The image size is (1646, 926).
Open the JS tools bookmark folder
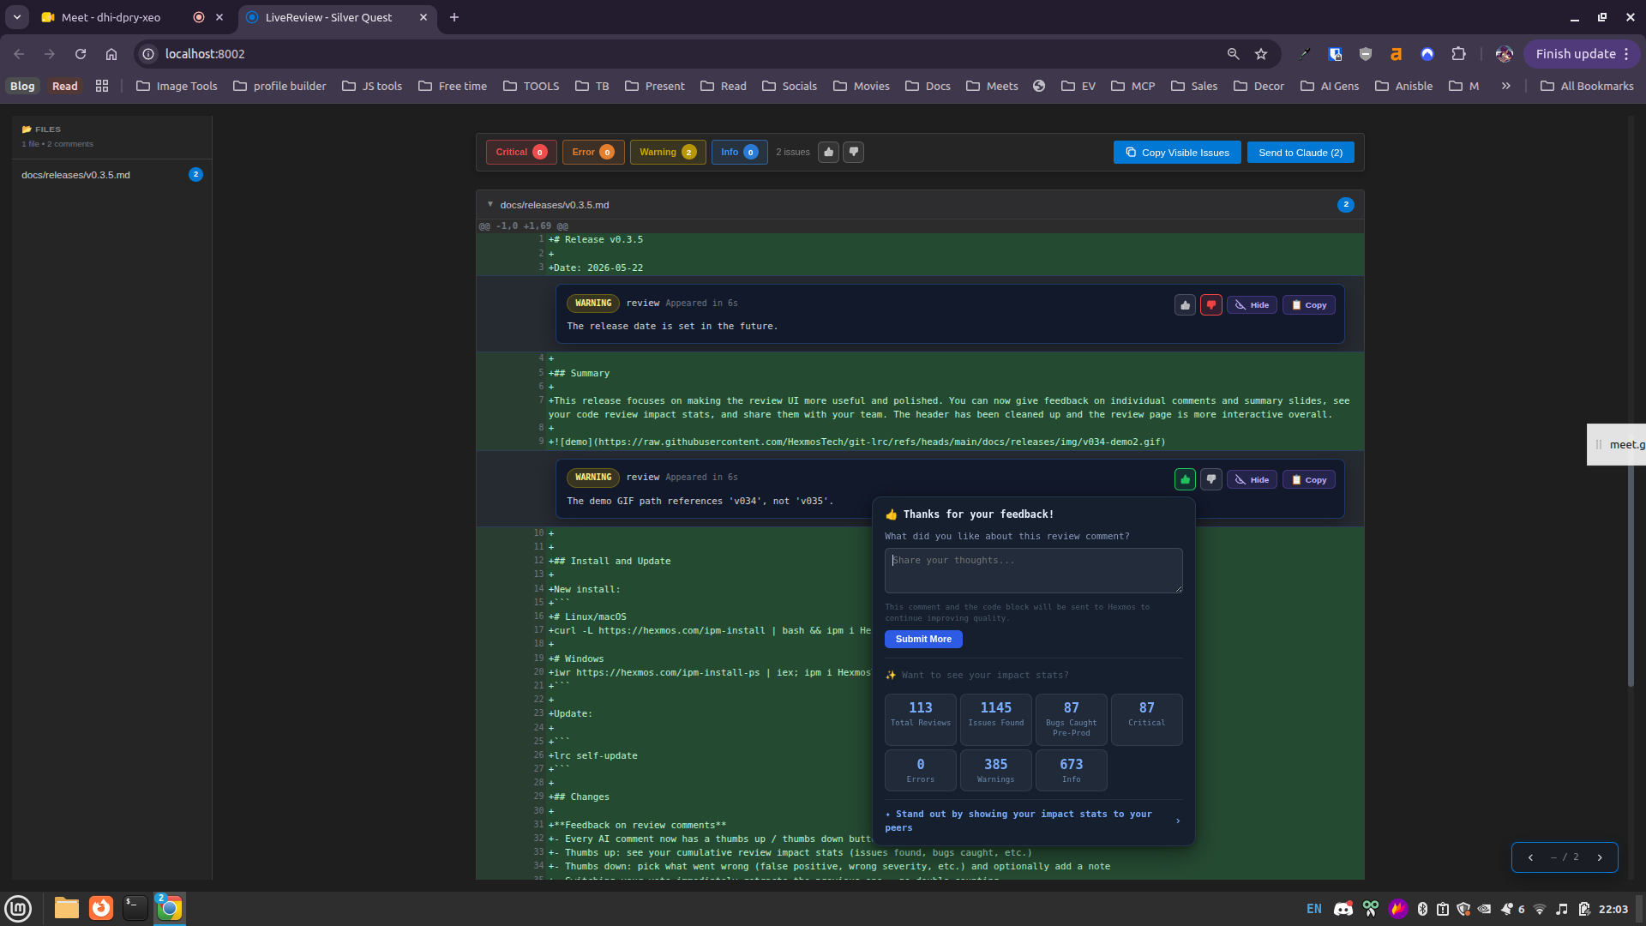(x=372, y=86)
